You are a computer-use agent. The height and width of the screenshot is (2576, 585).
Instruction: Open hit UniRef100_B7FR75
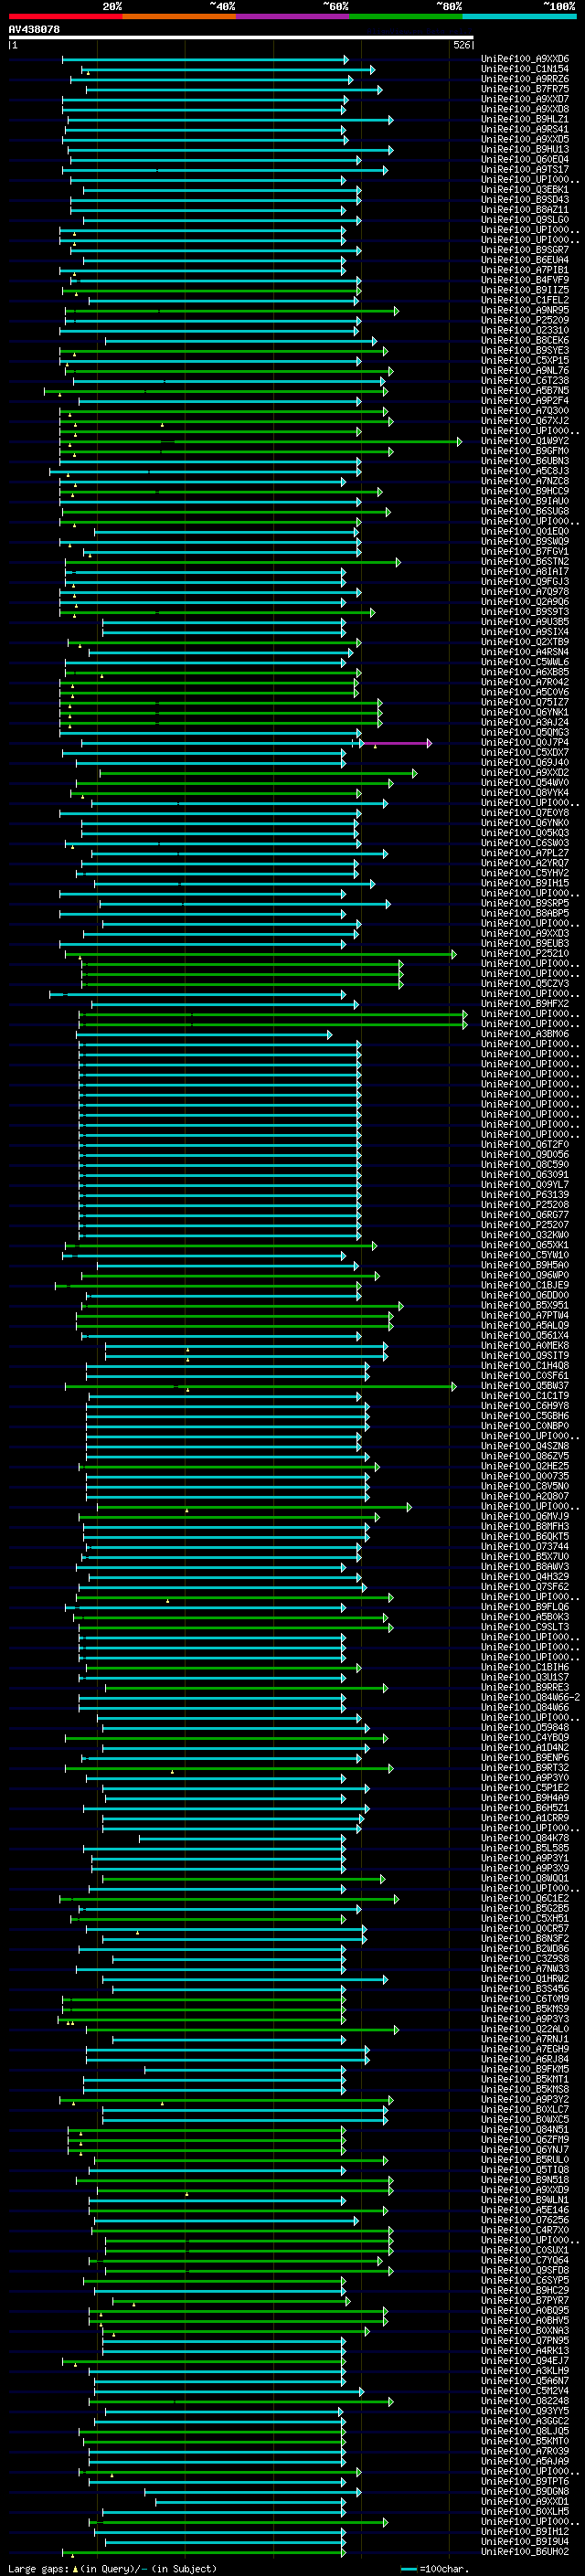click(525, 89)
